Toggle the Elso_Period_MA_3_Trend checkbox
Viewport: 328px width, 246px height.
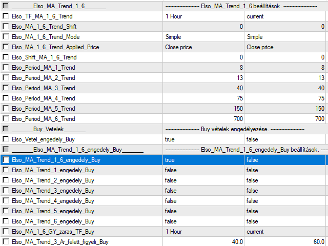pos(6,88)
